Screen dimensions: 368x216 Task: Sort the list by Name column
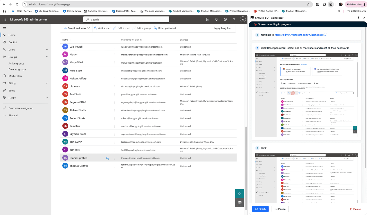pos(65,40)
